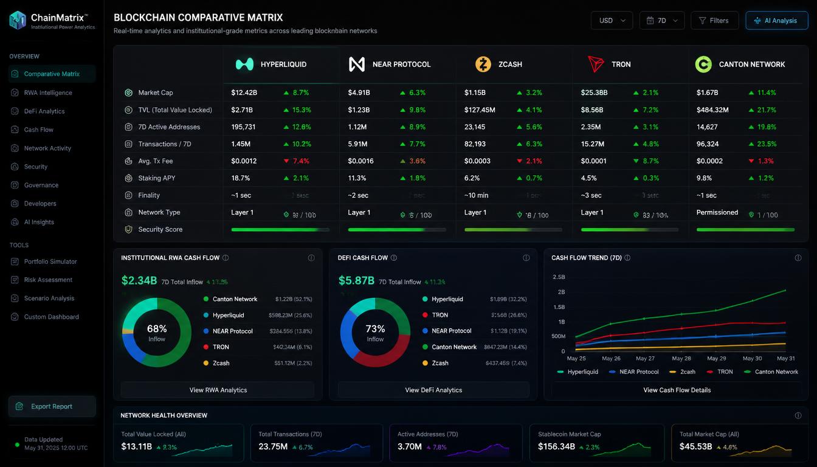Screen dimensions: 817x467
Task: Open the Stablecoin Market Cap card
Action: click(x=597, y=445)
